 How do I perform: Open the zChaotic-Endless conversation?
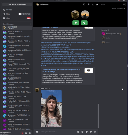(x=17, y=93)
